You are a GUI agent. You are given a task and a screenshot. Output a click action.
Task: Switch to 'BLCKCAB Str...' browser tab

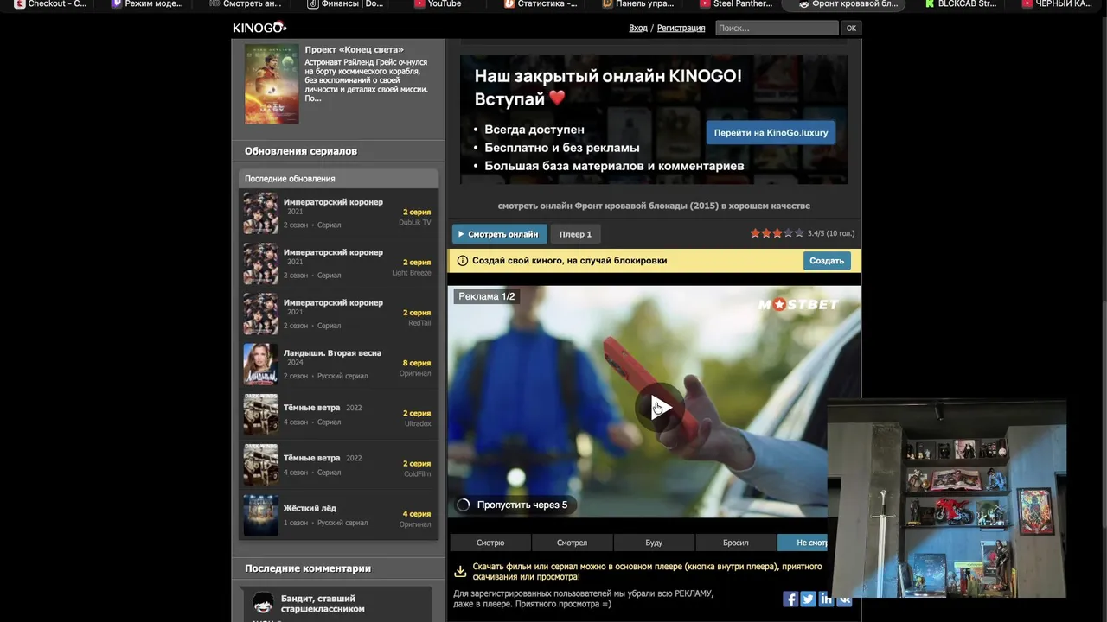(961, 4)
